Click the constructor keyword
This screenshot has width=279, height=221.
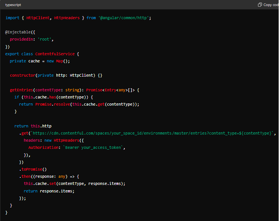pos(23,76)
